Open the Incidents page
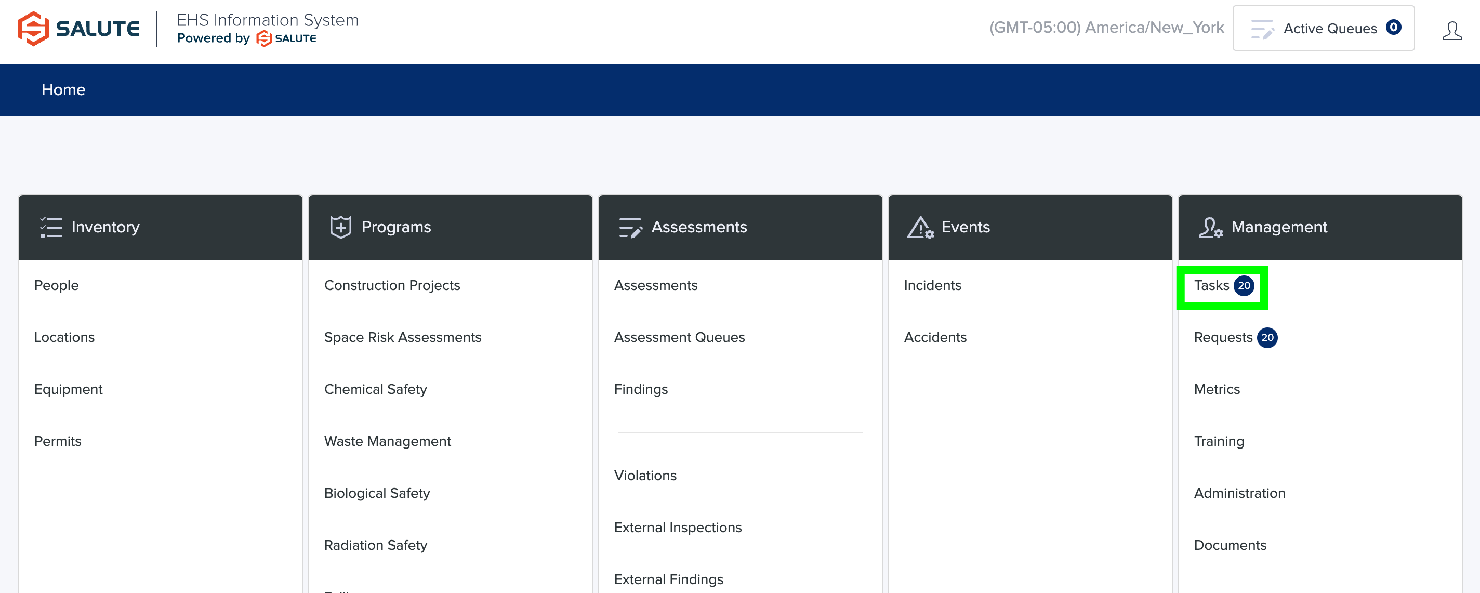The height and width of the screenshot is (593, 1480). point(932,285)
